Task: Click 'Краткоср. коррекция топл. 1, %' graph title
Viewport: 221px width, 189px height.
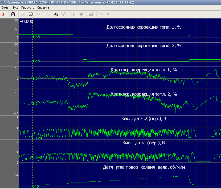Action: [144, 70]
